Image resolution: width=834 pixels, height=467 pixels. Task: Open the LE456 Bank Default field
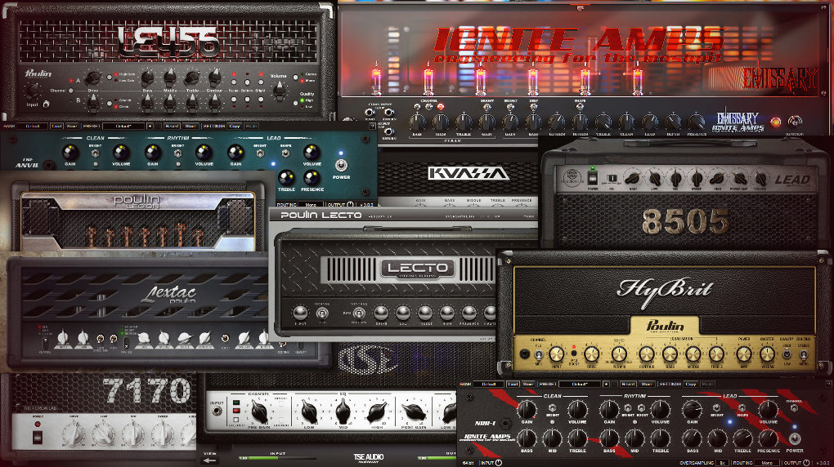(x=33, y=126)
